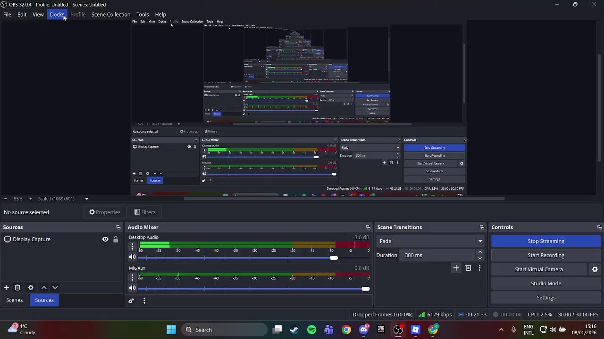Open Audio Mixer bottom three-dot menu
Screen dimensions: 604x339
144,301
